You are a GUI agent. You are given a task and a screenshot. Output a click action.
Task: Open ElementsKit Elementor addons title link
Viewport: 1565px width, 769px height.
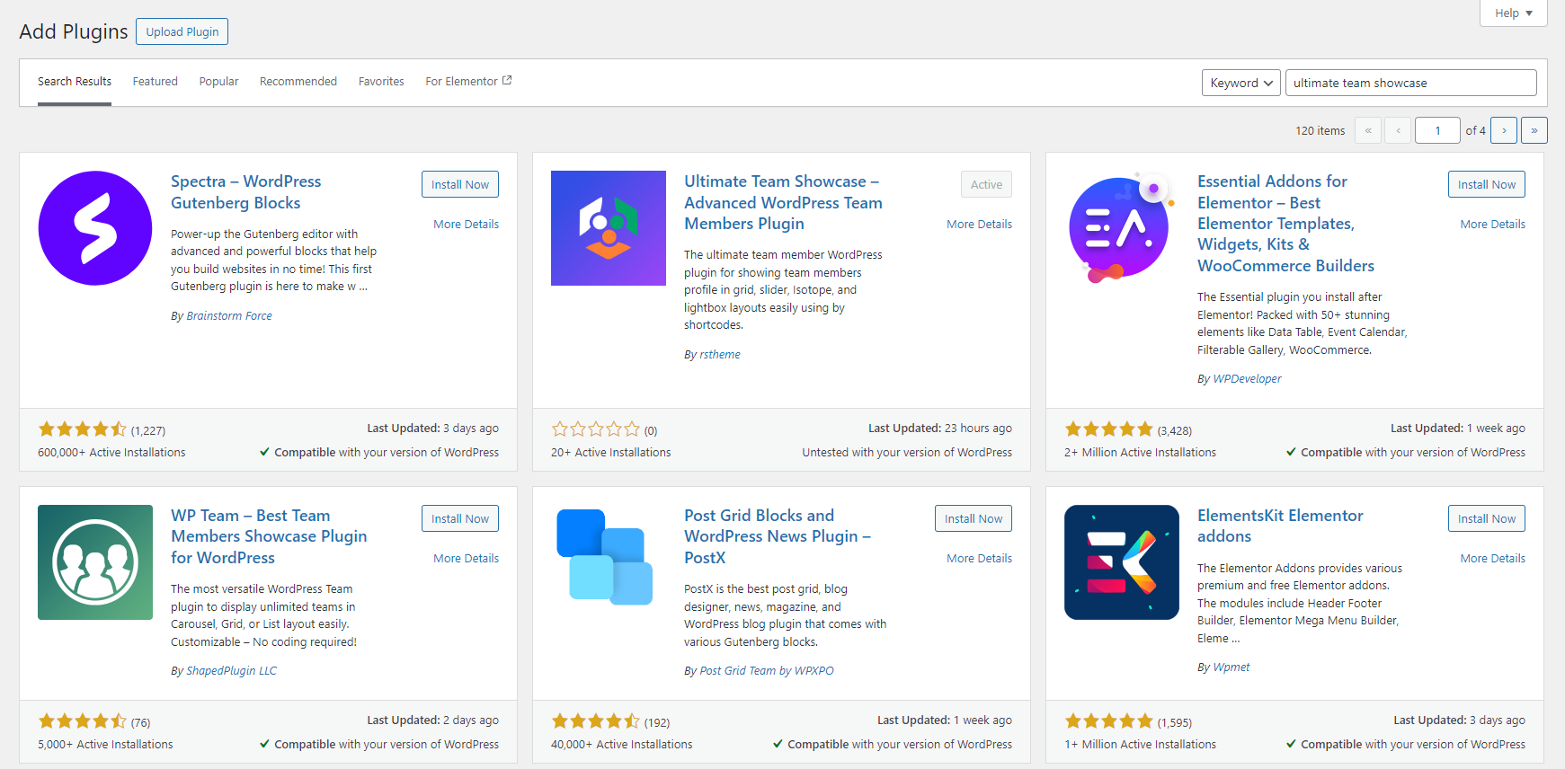pos(1280,526)
